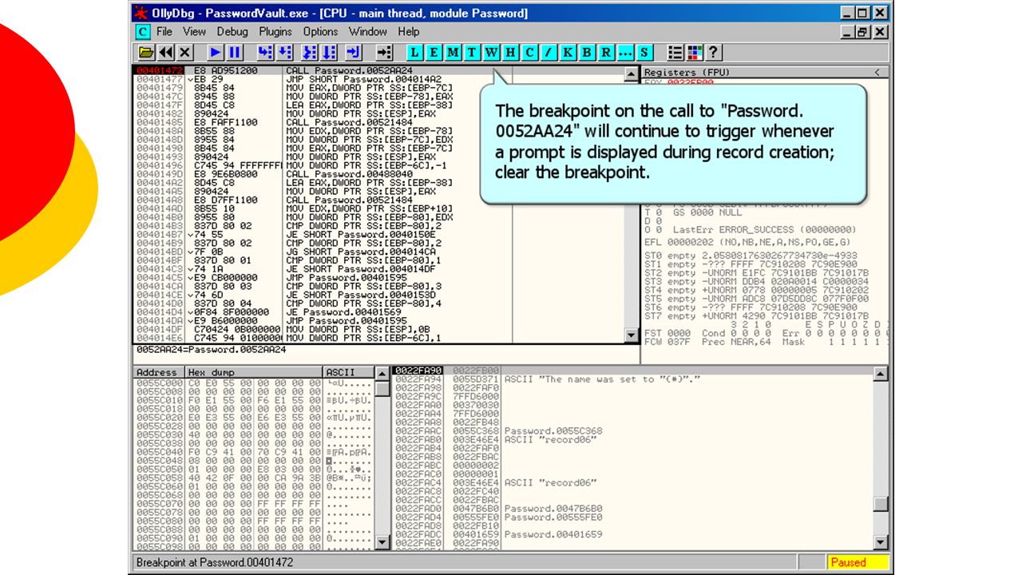
Task: Open the Source window with S
Action: pos(645,53)
